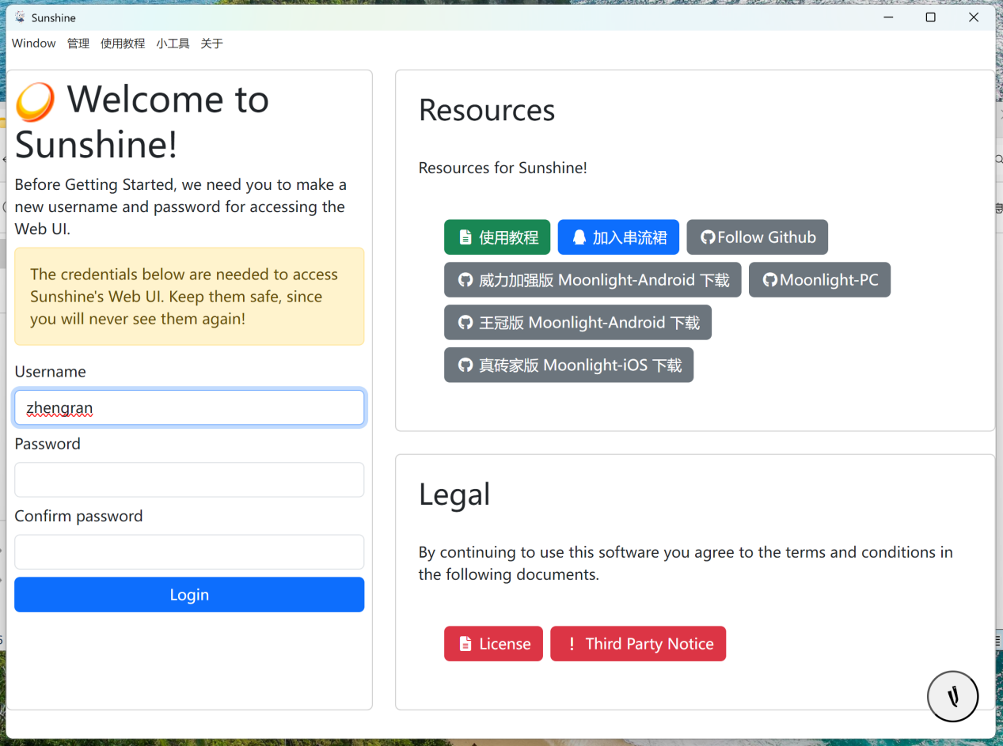The height and width of the screenshot is (746, 1003).
Task: Click the exclamation icon on Third Party Notice
Action: pos(572,644)
